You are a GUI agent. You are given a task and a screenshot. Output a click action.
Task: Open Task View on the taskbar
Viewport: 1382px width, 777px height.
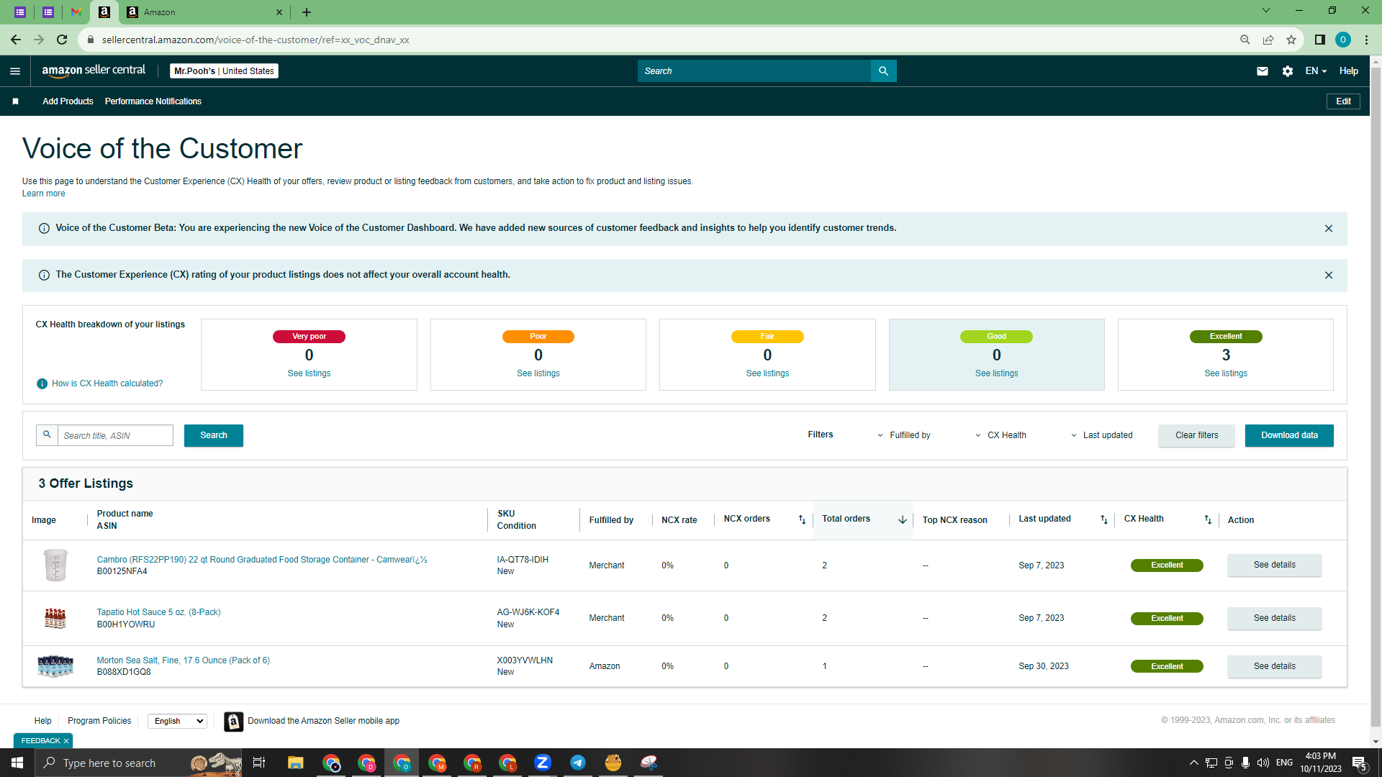[x=259, y=763]
